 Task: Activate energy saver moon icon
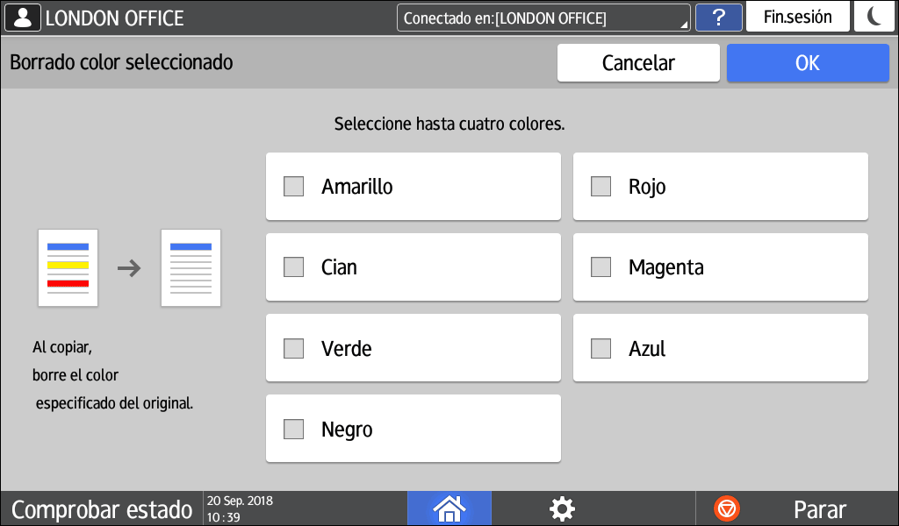(x=874, y=18)
